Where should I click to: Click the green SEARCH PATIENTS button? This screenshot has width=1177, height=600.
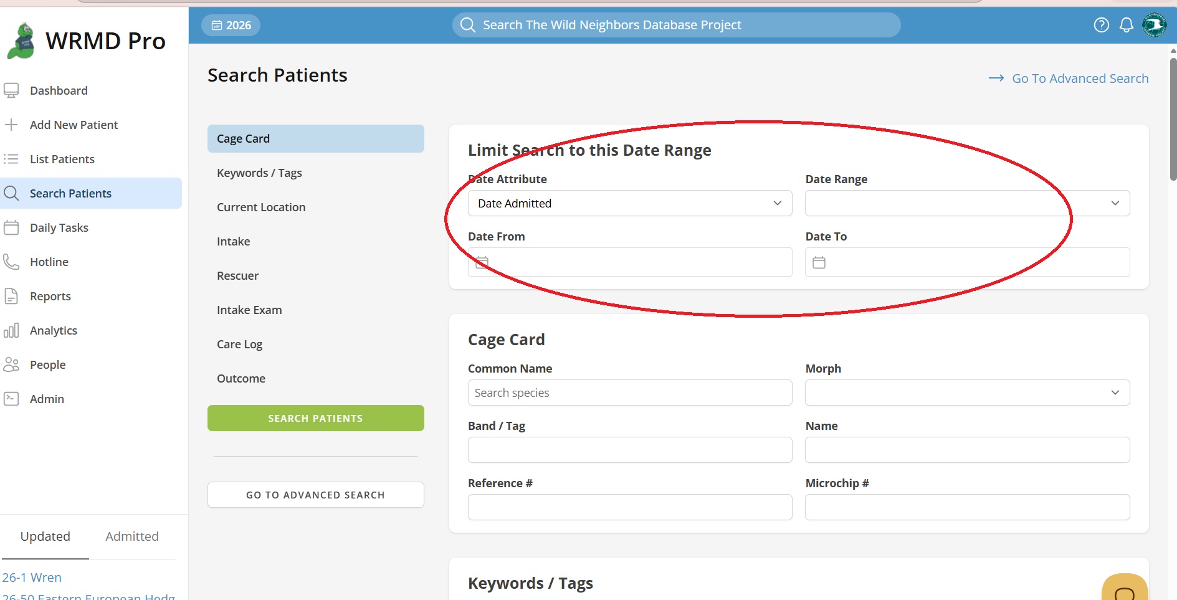tap(316, 418)
